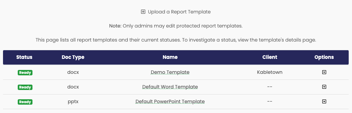
Task: Click docx cell in Default Word Template row
Action: (x=73, y=87)
